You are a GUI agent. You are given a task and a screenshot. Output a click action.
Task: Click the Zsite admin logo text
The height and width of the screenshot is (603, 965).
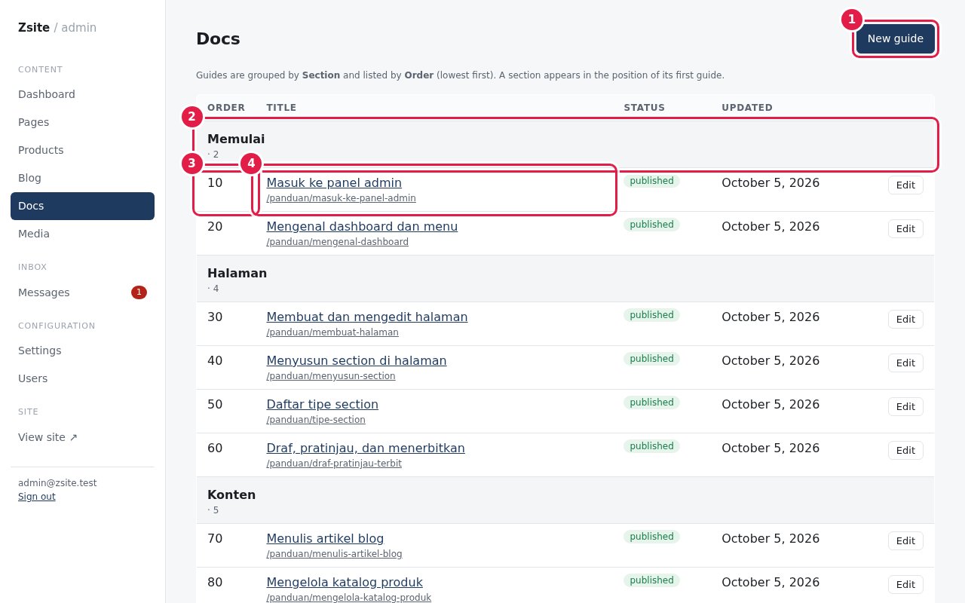pos(57,27)
